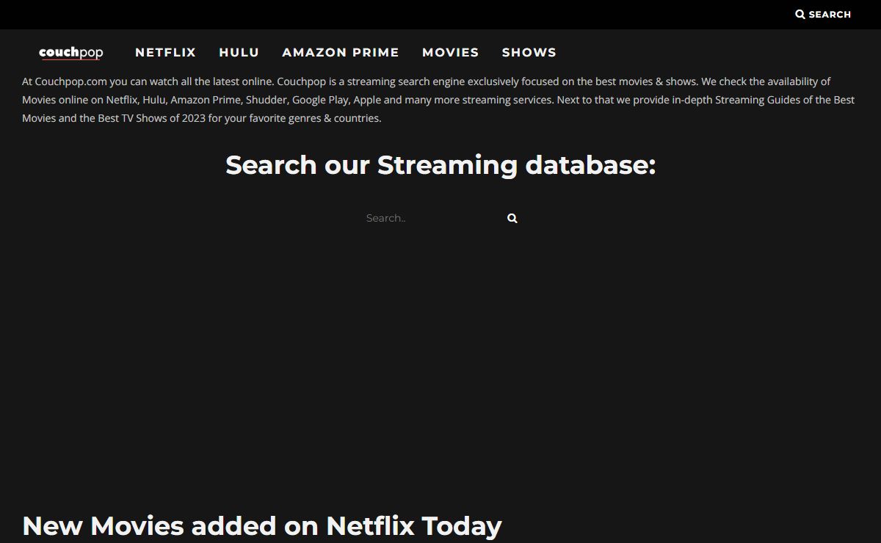Open the Shows menu item
Image resolution: width=881 pixels, height=543 pixels.
[529, 53]
